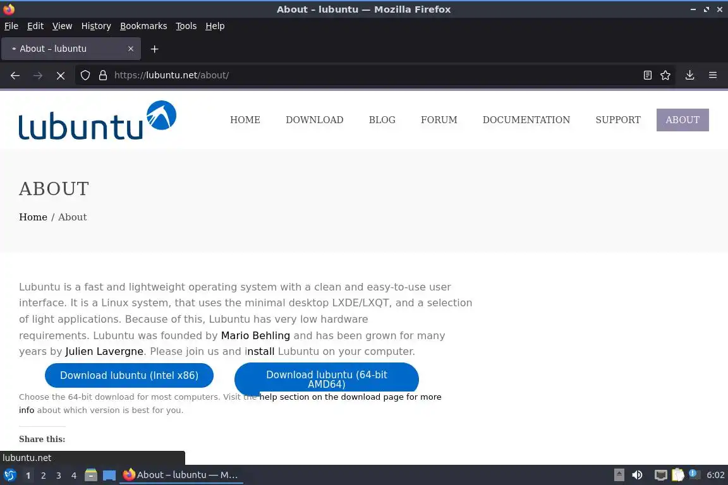This screenshot has height=485, width=728.
Task: Open DOCUMENTATION in site navigation
Action: click(x=526, y=120)
